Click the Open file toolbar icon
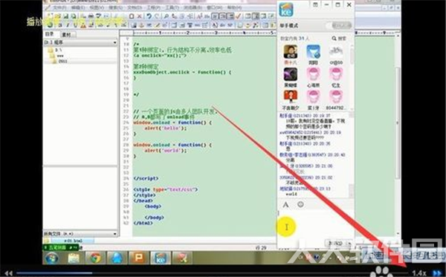This screenshot has height=277, width=446. click(58, 16)
